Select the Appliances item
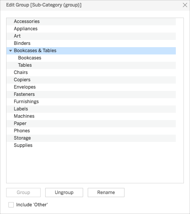The height and width of the screenshot is (214, 190). (x=91, y=29)
